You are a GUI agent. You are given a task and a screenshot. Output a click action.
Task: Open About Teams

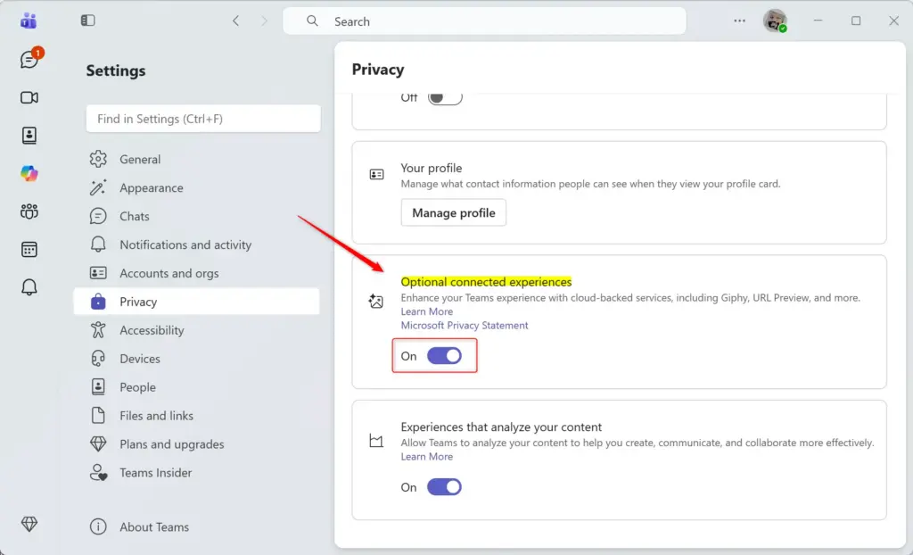(197, 527)
